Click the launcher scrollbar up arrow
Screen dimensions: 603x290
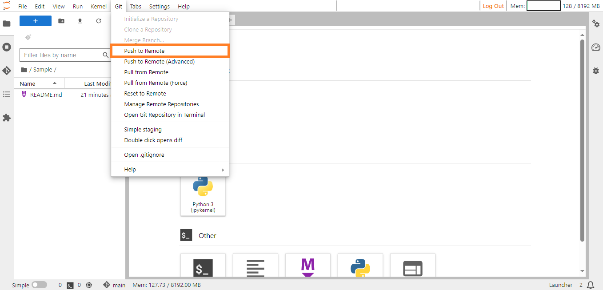pyautogui.click(x=582, y=35)
